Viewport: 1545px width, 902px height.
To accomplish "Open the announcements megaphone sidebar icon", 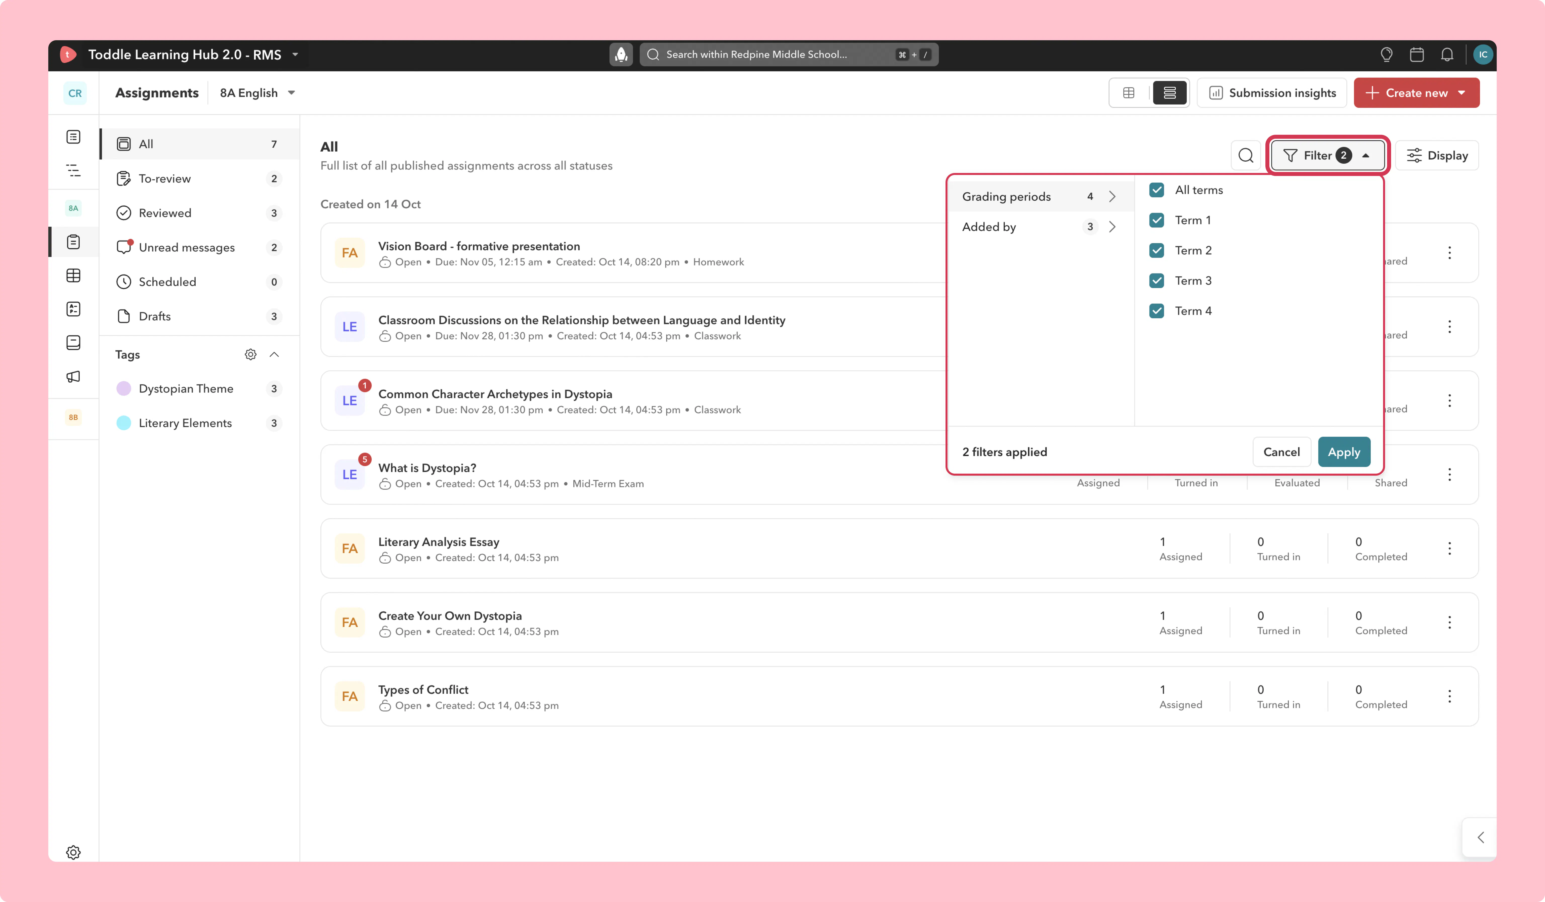I will click(74, 376).
